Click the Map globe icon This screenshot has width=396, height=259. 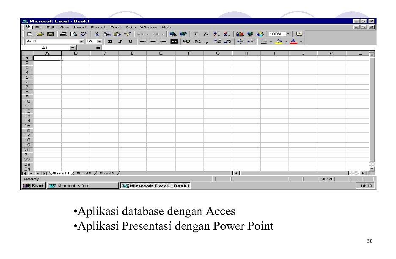point(250,34)
